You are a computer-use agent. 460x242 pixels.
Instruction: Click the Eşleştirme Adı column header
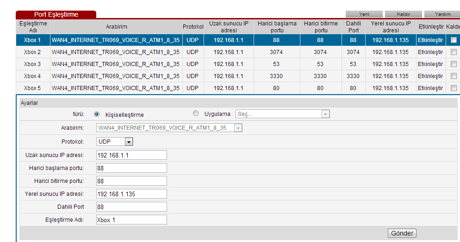point(33,27)
